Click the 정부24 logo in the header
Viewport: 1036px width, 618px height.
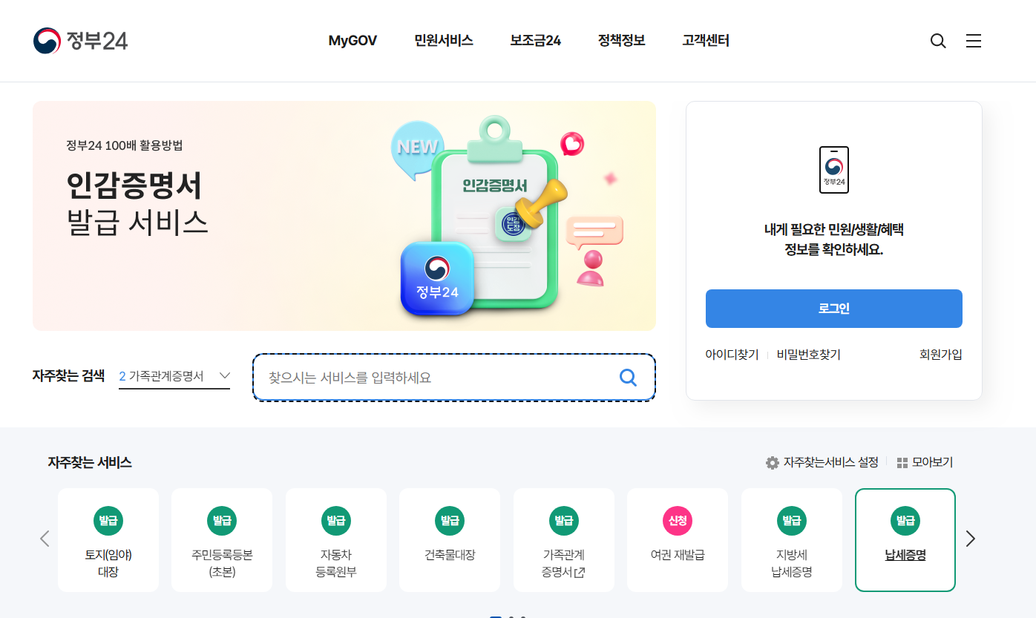pyautogui.click(x=80, y=41)
